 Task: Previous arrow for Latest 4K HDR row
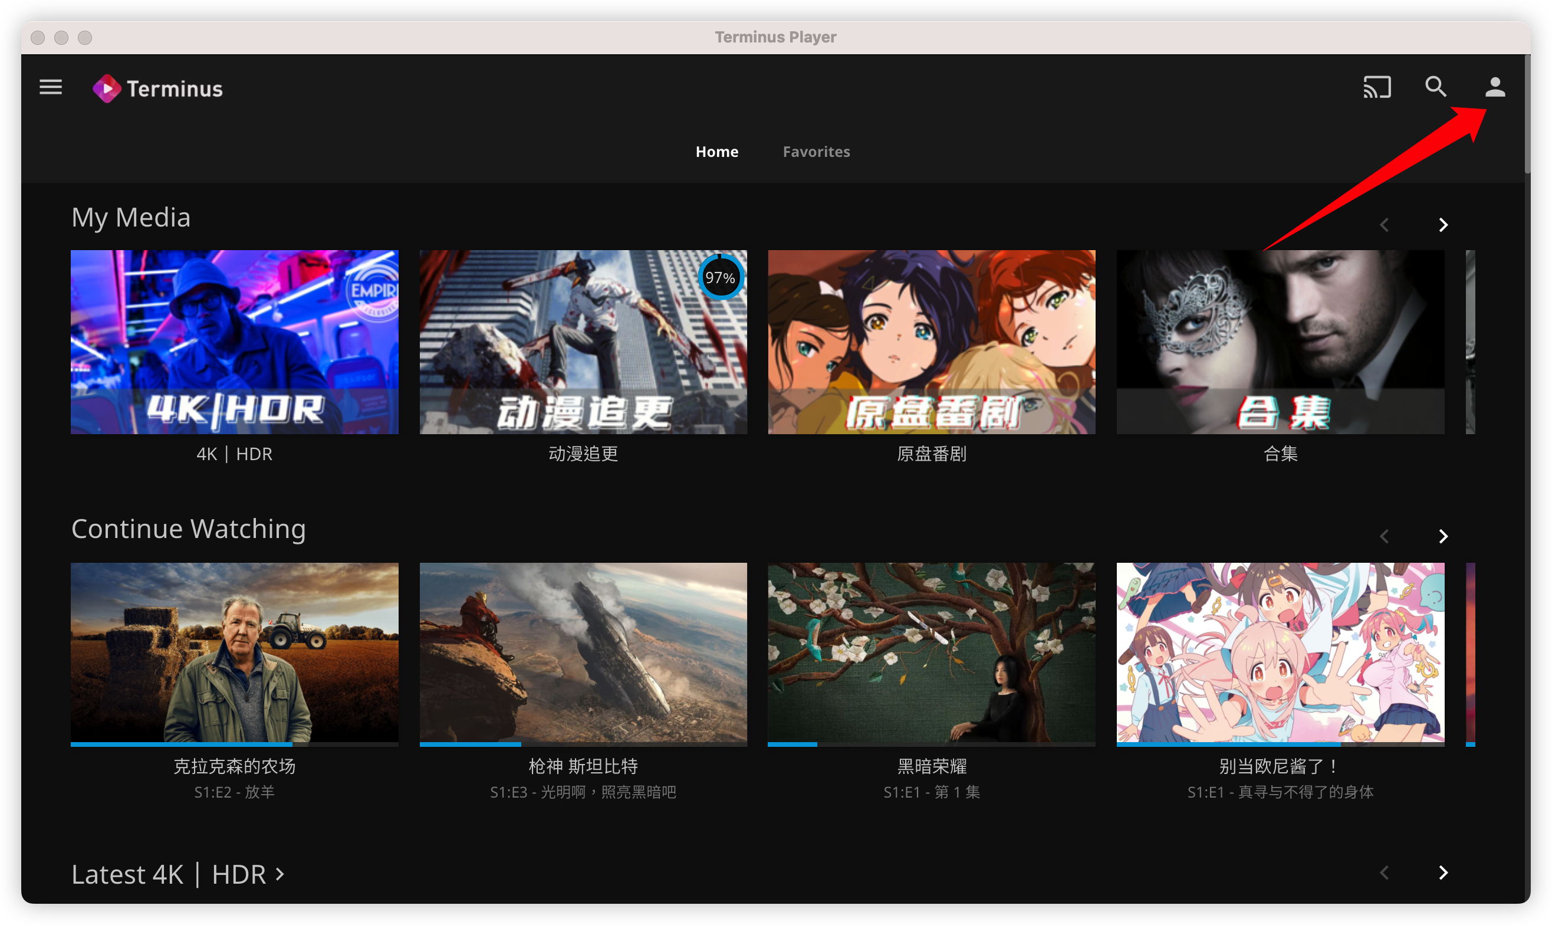[1385, 872]
